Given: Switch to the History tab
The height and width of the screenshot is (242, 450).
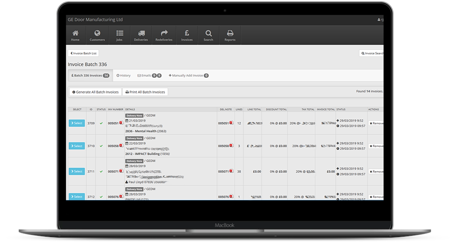Looking at the screenshot, I should pos(123,76).
